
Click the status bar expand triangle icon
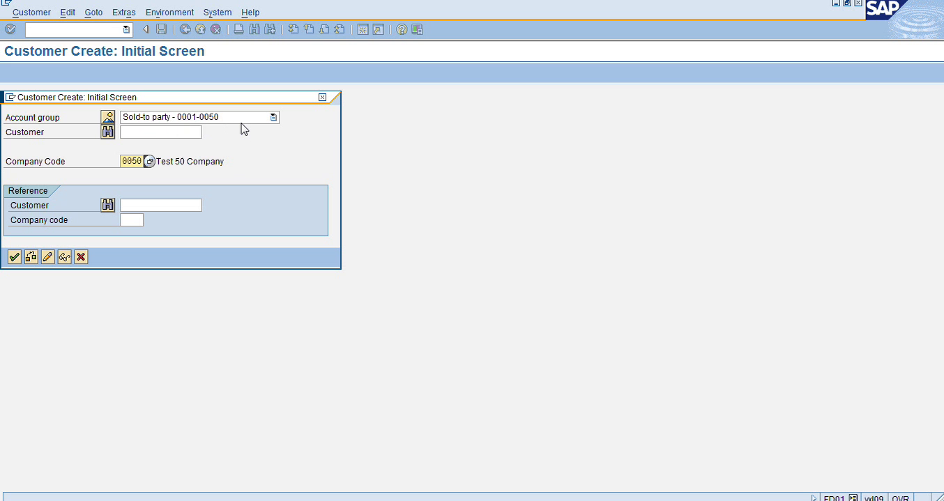coord(814,498)
